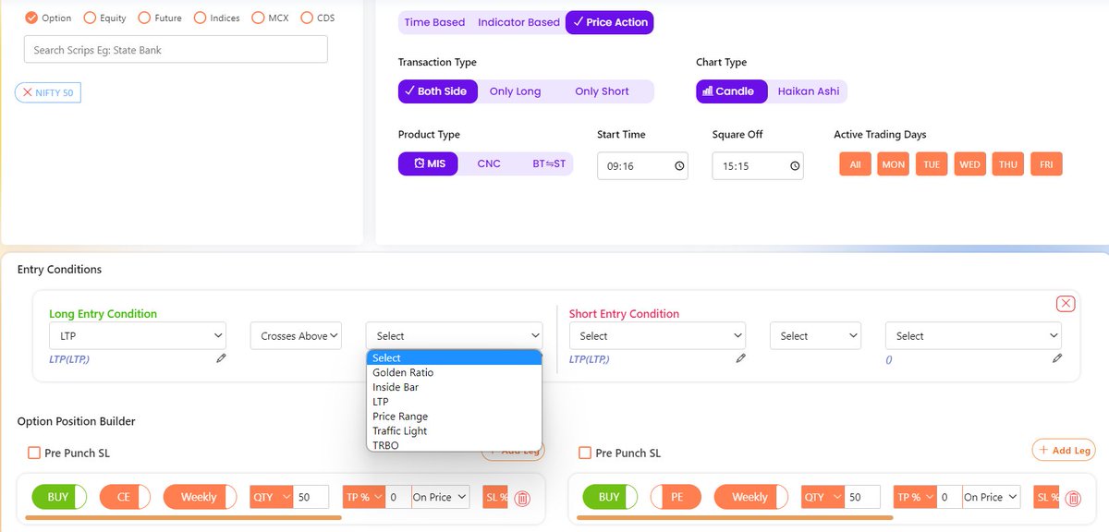Enable Pre Punch SL for CE leg
This screenshot has height=532, width=1109.
34,453
